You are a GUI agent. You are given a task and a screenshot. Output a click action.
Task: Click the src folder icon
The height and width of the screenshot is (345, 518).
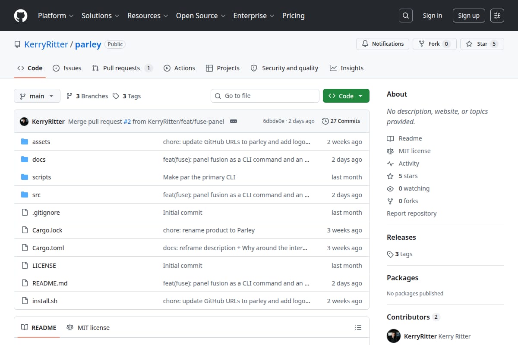pyautogui.click(x=25, y=195)
